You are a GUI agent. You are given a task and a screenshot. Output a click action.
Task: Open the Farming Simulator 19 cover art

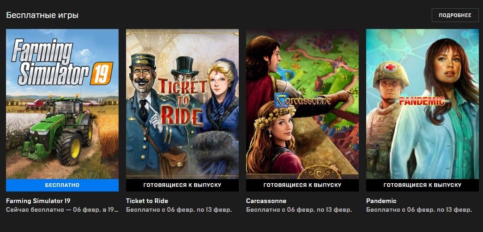62,104
